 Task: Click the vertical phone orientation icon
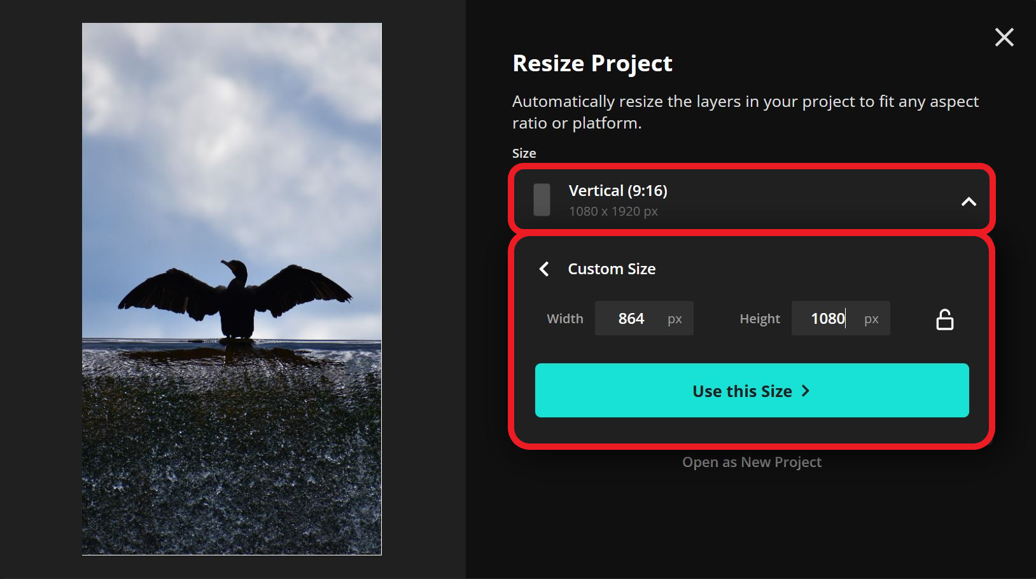pos(542,199)
